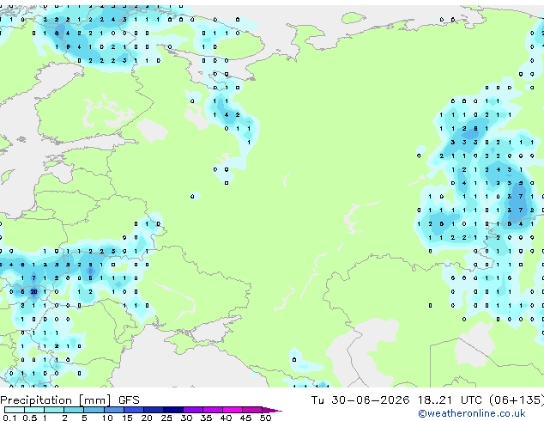Screen dimensions: 544x421
Task: Click the '(06+135)' forecast run text
Action: 517,400
